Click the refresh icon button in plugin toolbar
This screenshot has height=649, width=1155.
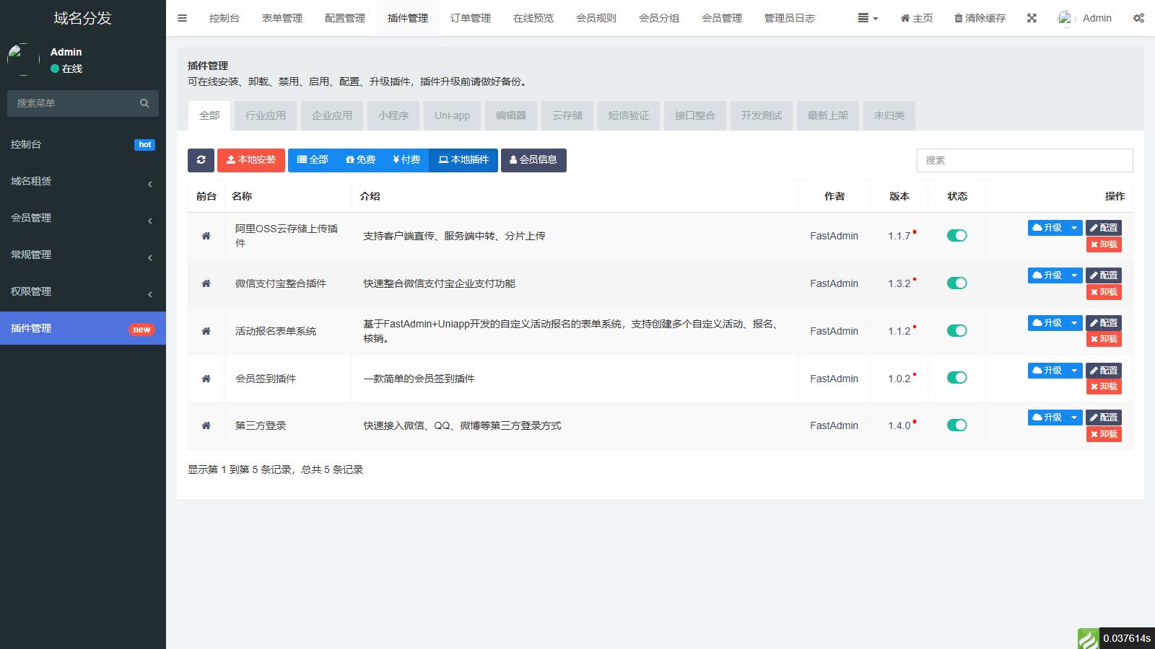click(x=201, y=160)
